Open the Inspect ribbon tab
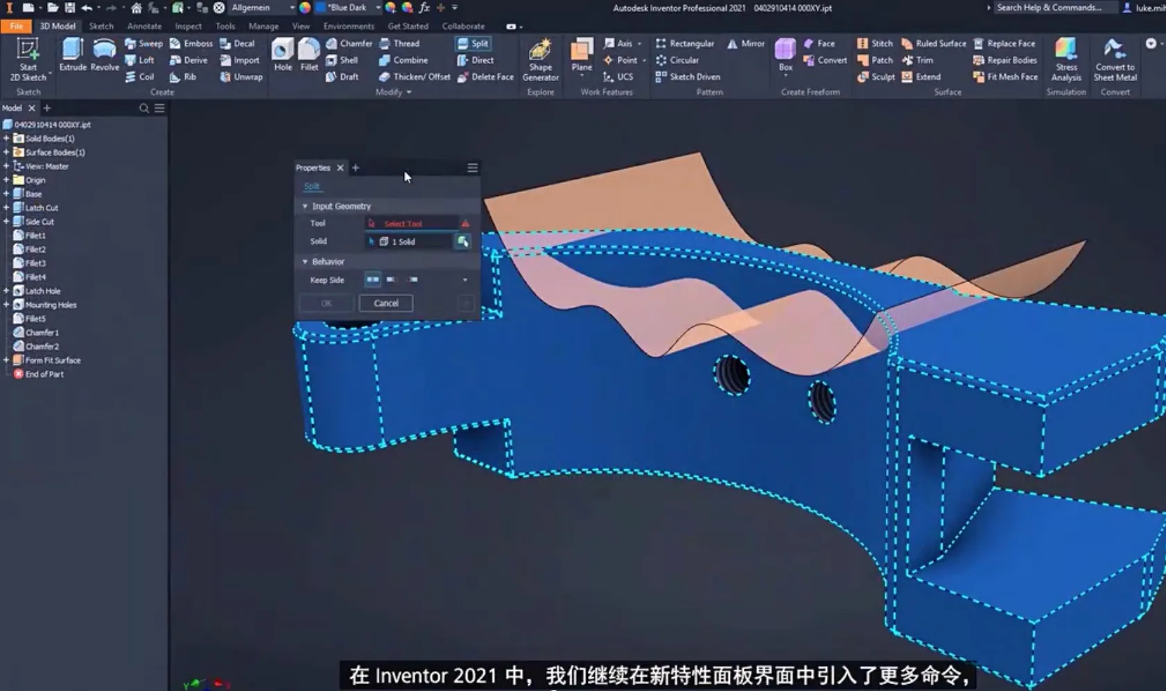This screenshot has height=691, width=1166. click(188, 26)
